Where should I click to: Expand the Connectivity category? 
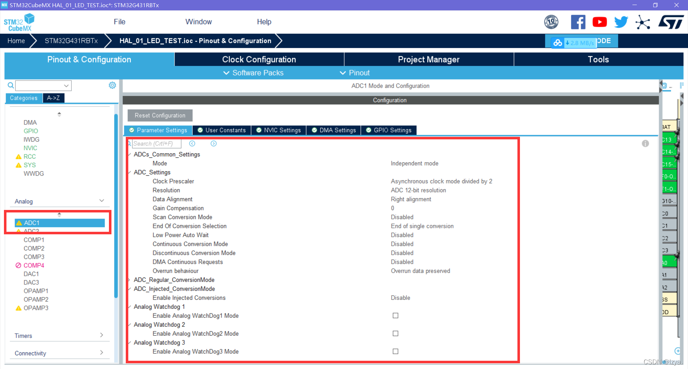(102, 353)
